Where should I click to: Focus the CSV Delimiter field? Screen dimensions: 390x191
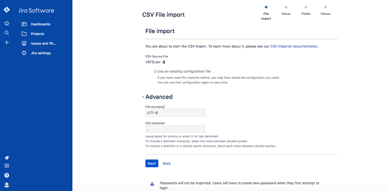[x=175, y=129]
